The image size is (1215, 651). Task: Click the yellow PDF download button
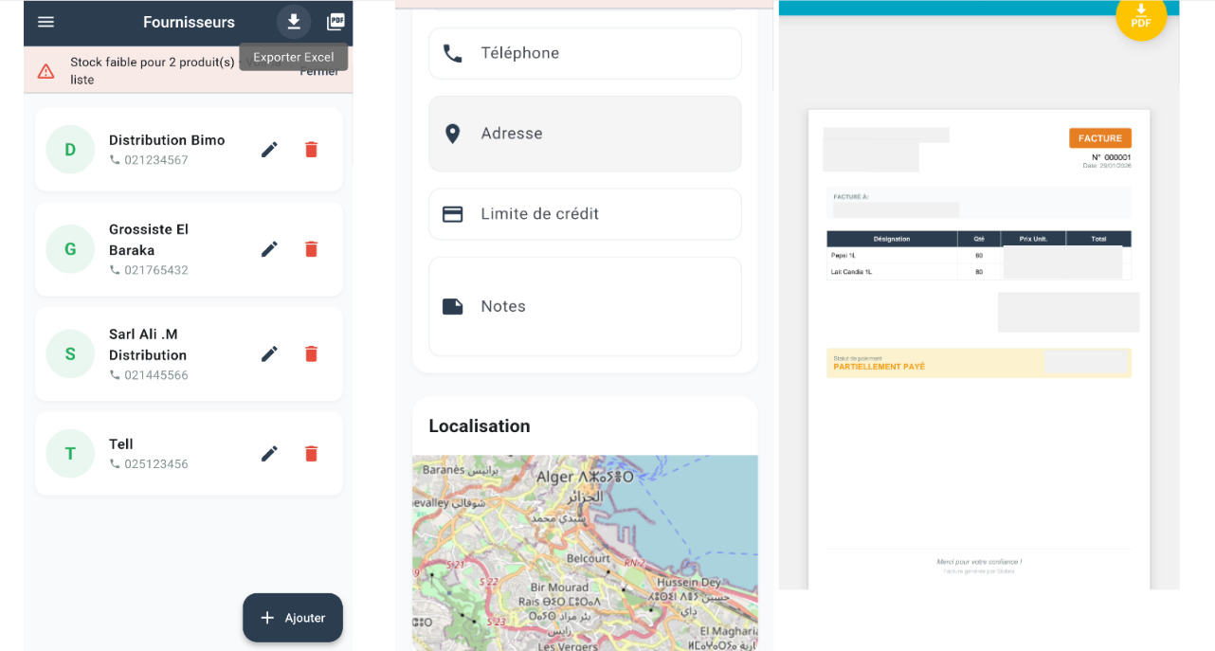[1141, 17]
